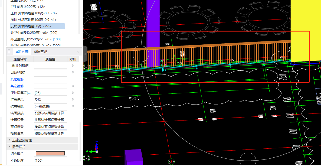
Task: Click the property panel vertical scrollbar
Action: pyautogui.click(x=80, y=141)
